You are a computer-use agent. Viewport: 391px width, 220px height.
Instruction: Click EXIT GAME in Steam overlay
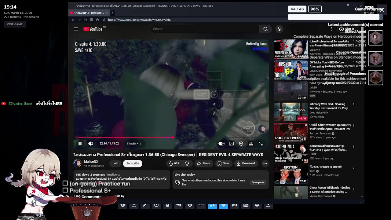point(15,24)
